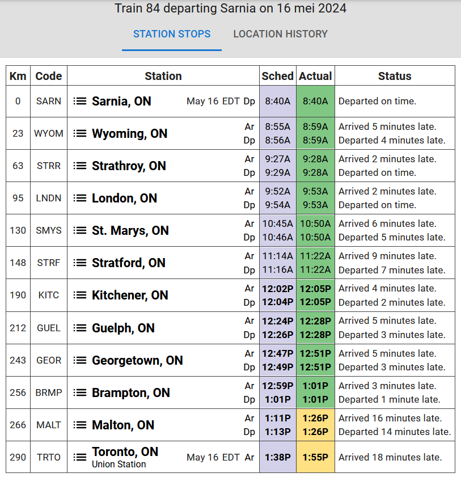461x477 pixels.
Task: Click the list icon next to Brampton, ON
Action: (x=80, y=393)
